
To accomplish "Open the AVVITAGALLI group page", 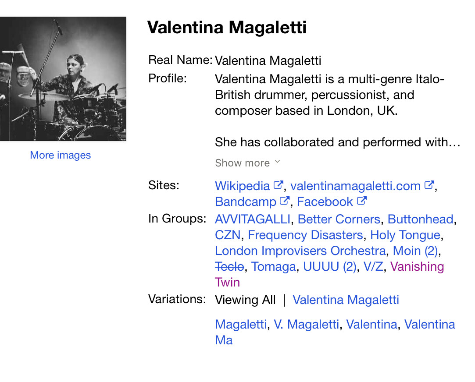I will pos(253,219).
